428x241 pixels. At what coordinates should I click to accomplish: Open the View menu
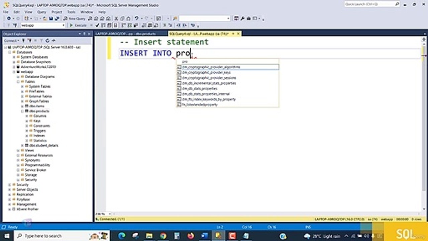pyautogui.click(x=28, y=12)
